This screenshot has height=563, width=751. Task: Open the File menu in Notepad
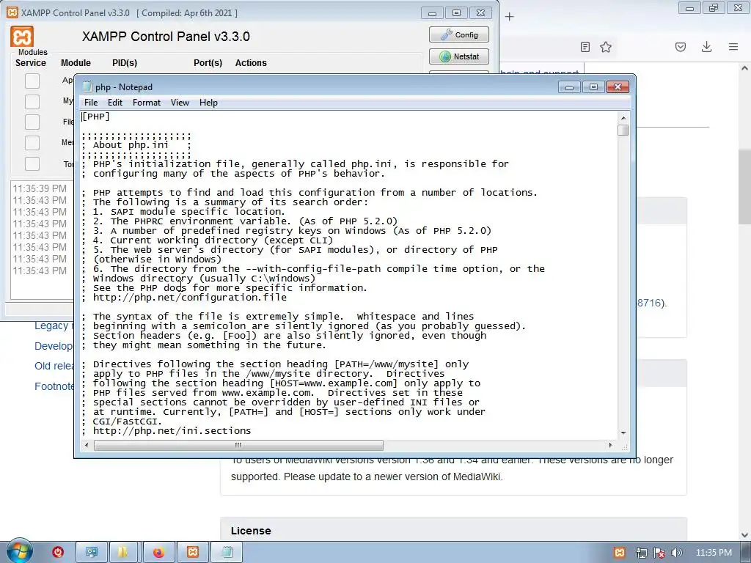(x=91, y=103)
